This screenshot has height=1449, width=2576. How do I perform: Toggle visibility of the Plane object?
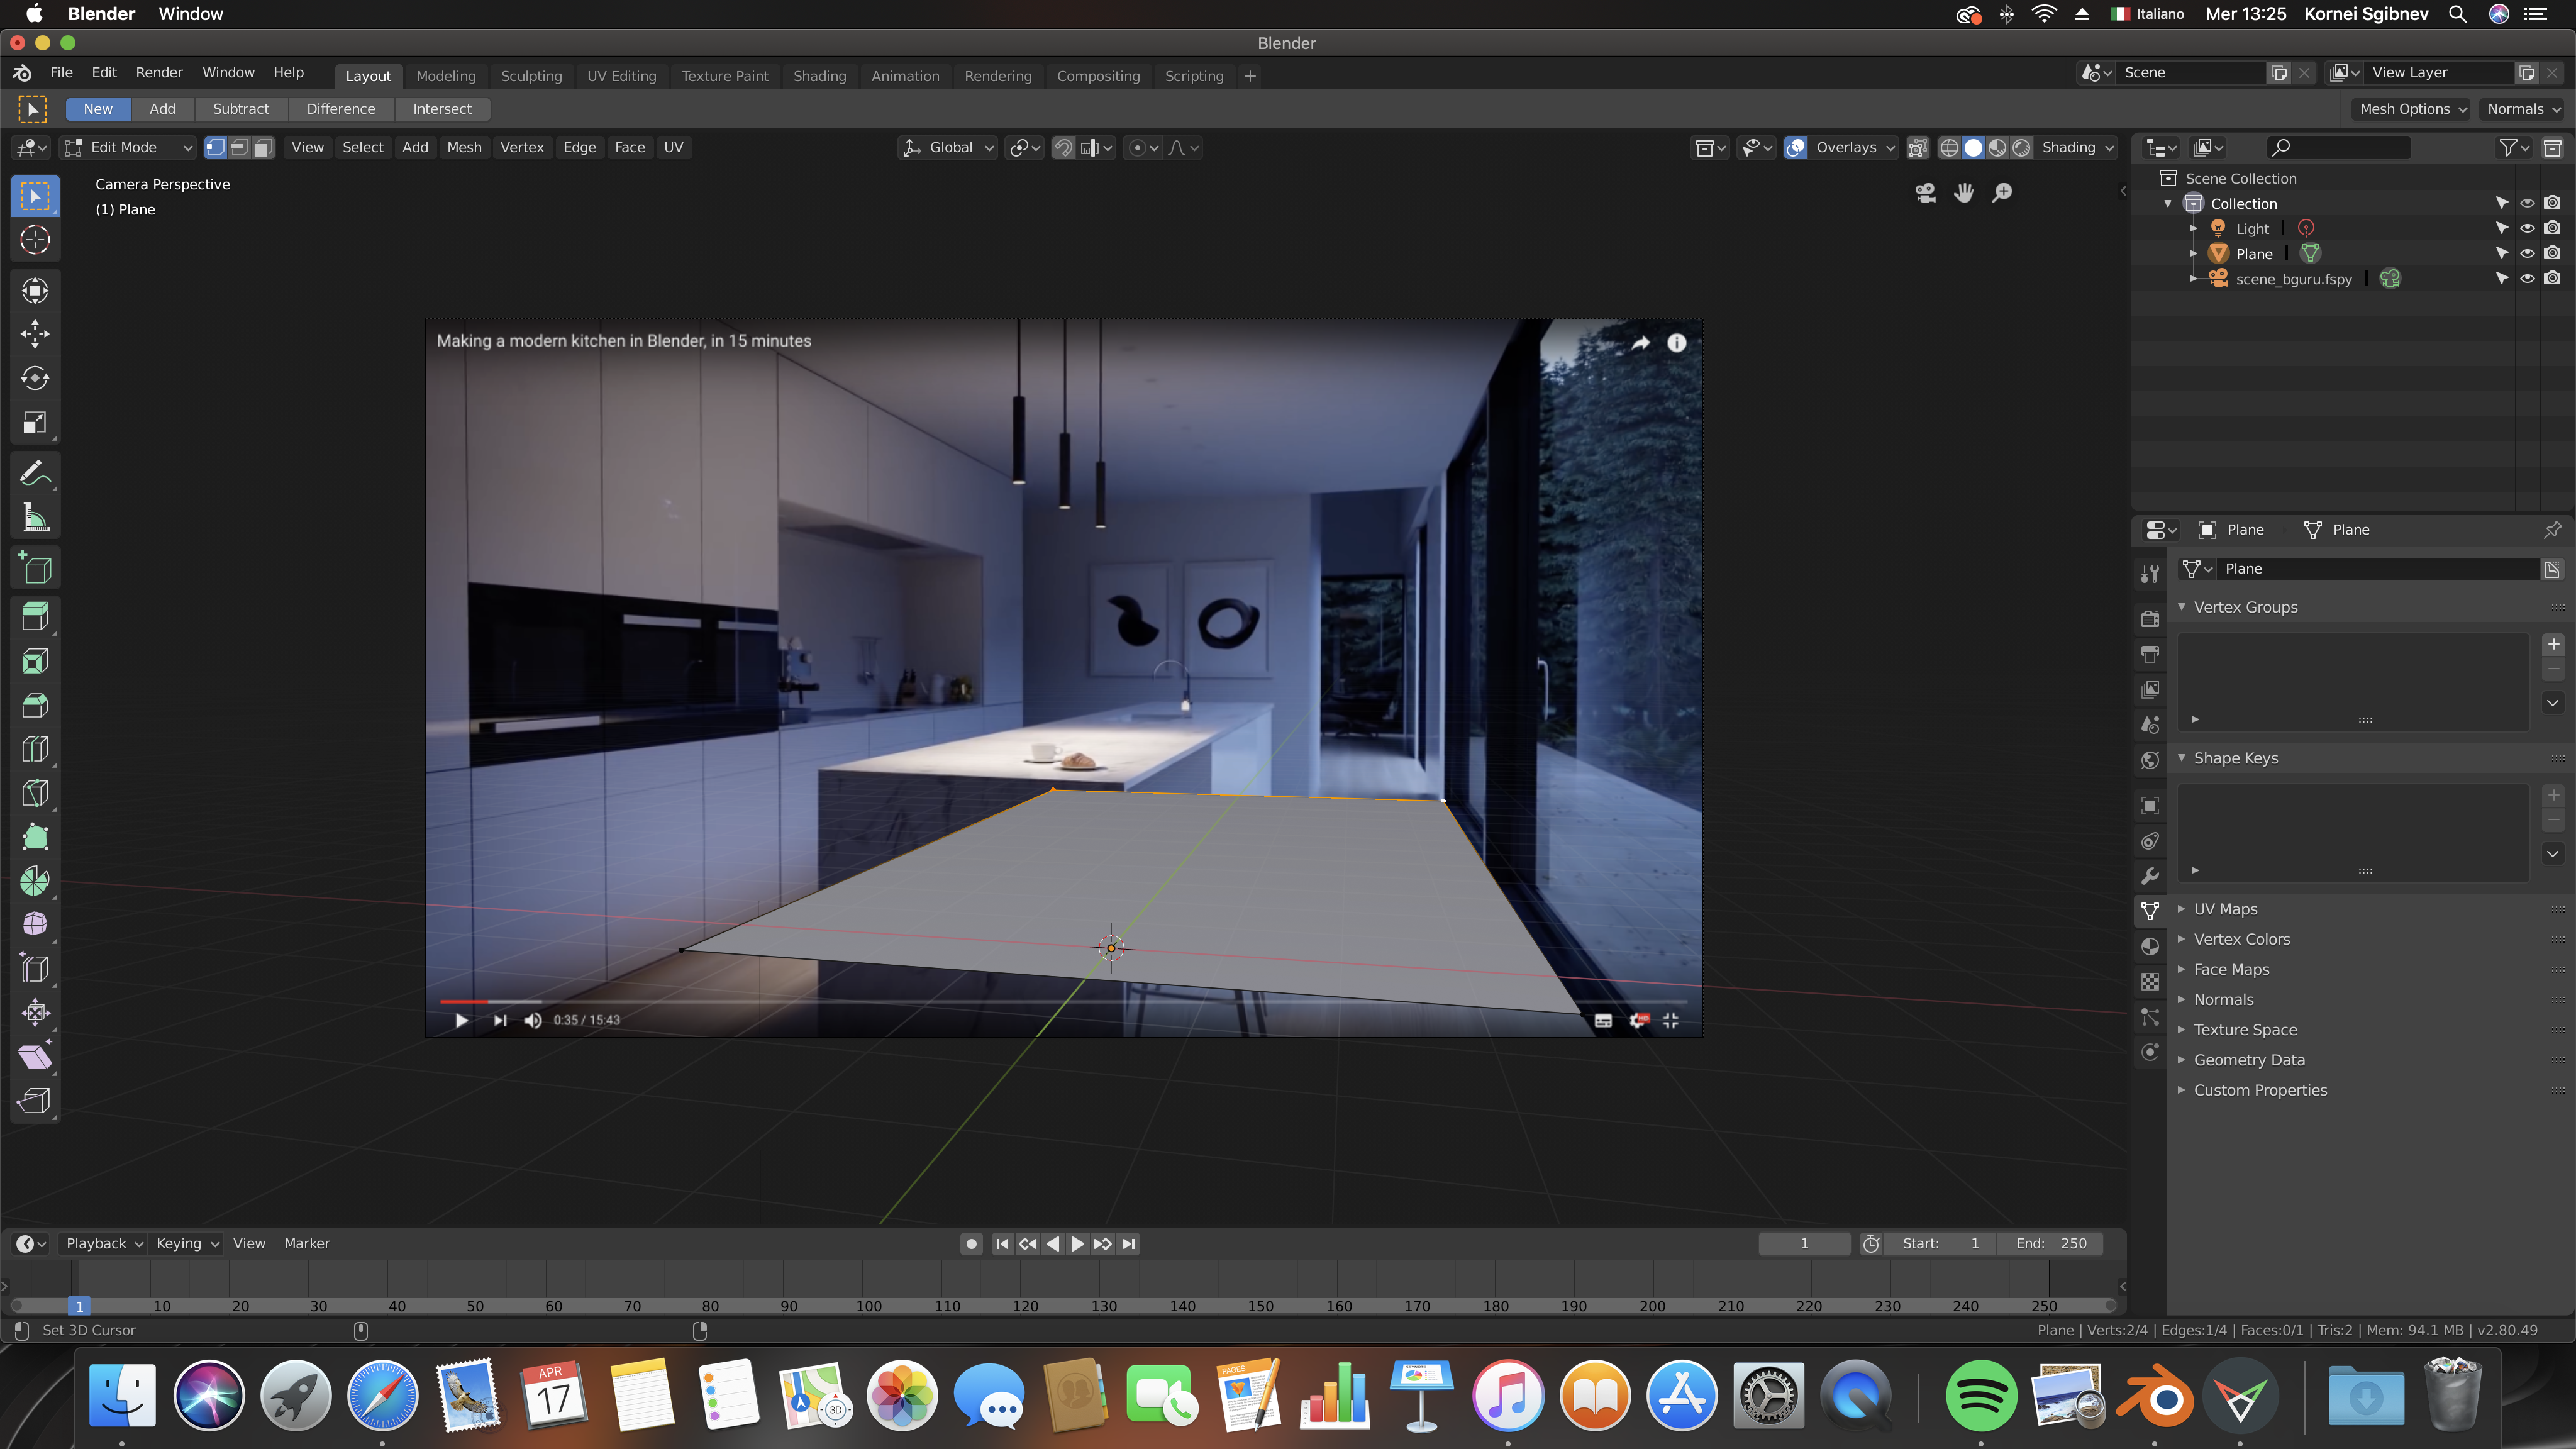2527,254
